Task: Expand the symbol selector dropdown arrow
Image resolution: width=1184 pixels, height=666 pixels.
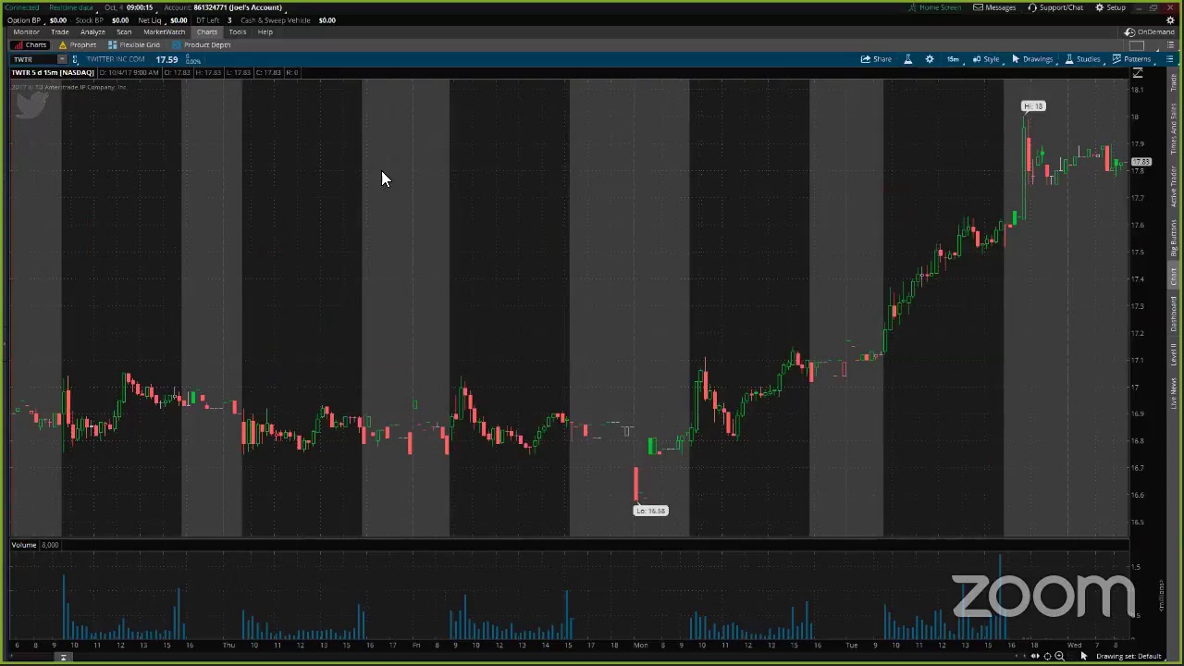Action: point(62,59)
